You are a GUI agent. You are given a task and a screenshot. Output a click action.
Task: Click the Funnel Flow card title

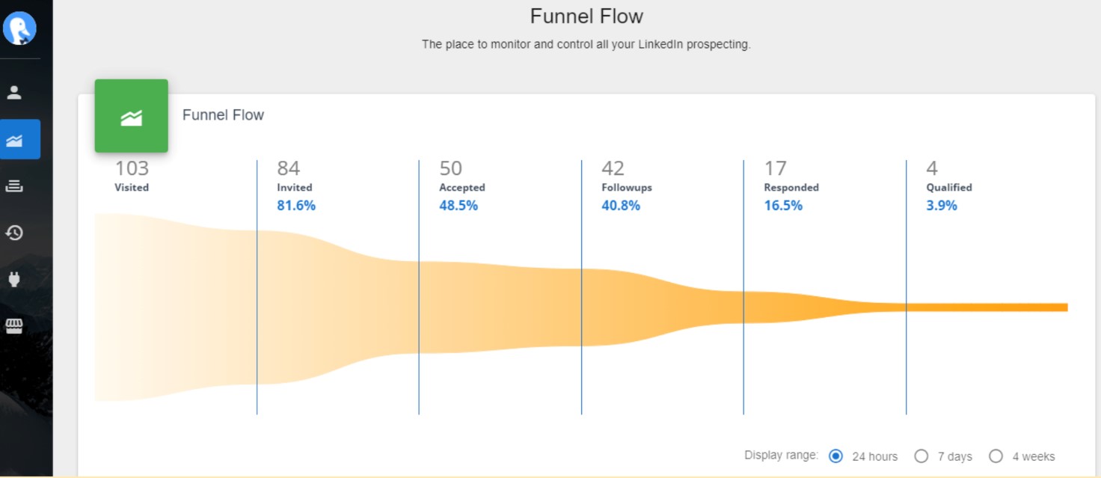coord(223,115)
